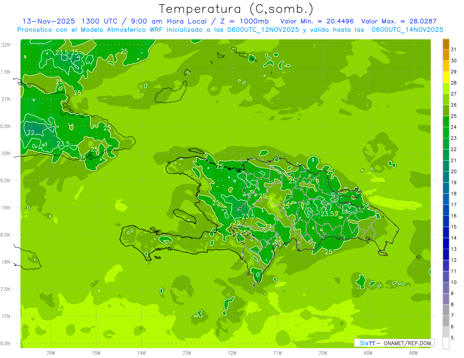Click the '0600UTC_12NOV2025' initialization timestamp

point(263,29)
